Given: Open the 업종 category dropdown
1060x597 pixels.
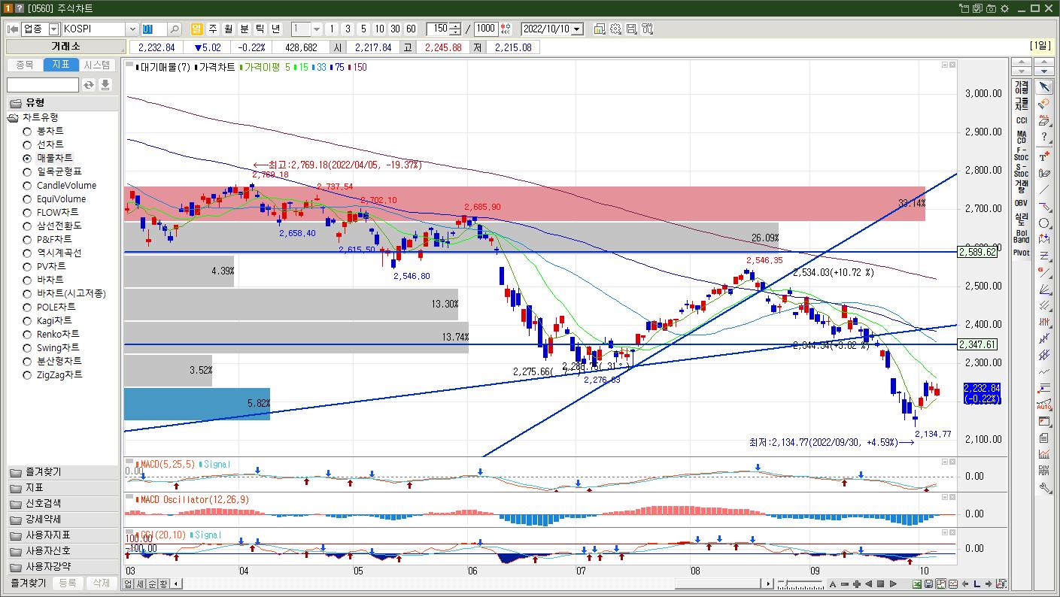Looking at the screenshot, I should 53,29.
